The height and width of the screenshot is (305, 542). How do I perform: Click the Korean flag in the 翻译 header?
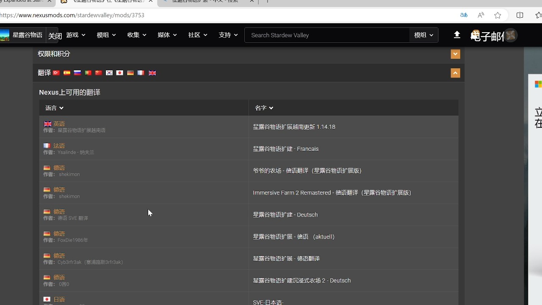coord(109,73)
